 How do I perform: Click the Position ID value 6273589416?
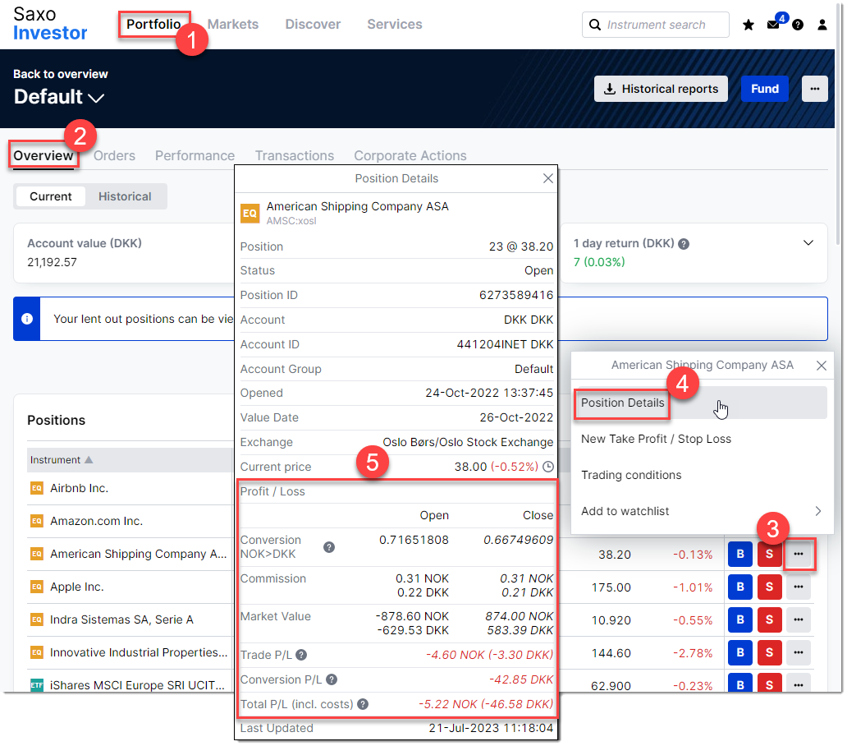pyautogui.click(x=516, y=295)
